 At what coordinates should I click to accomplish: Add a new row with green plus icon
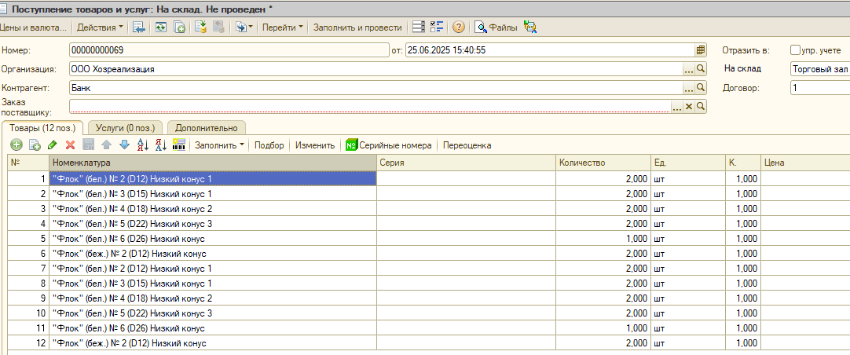coord(16,145)
